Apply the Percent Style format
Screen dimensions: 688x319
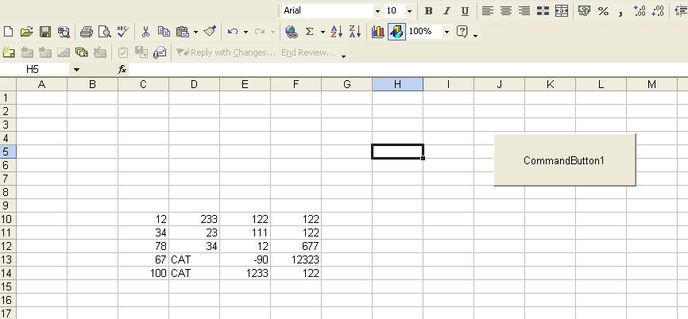pos(603,11)
